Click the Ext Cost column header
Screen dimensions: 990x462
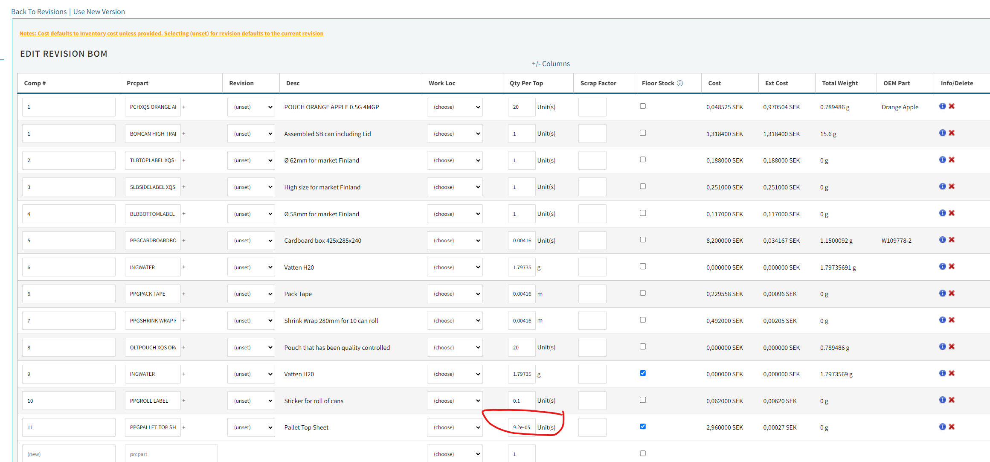coord(776,83)
